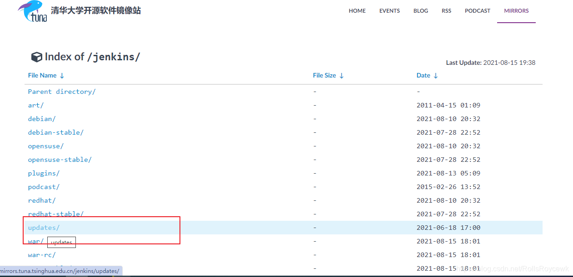Go to the BLOG page
Viewport: 573px width, 277px height.
click(x=421, y=11)
